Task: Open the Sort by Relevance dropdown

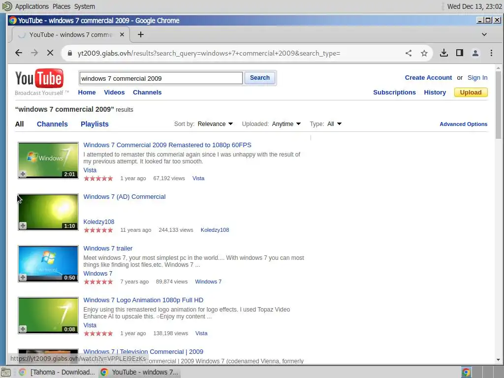Action: (x=215, y=124)
